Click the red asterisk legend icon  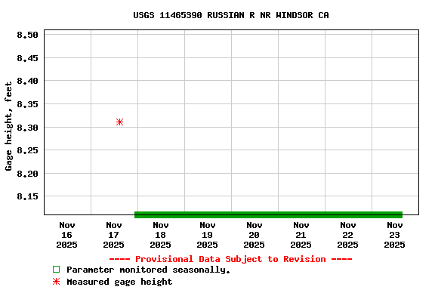(x=56, y=282)
